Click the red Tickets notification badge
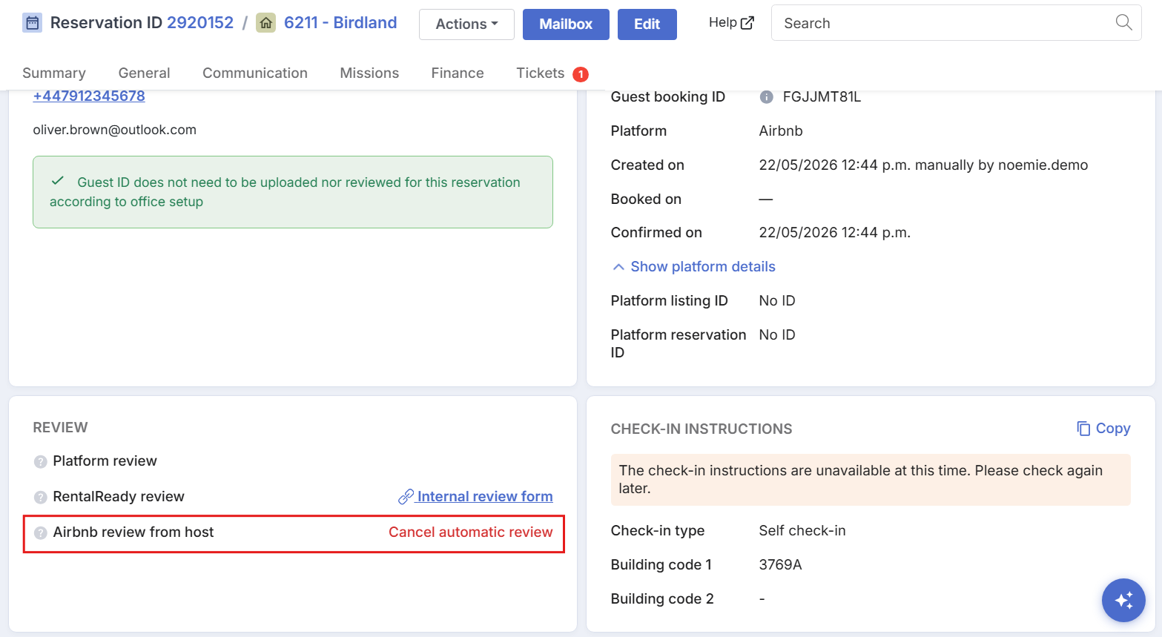The image size is (1162, 637). [x=581, y=74]
